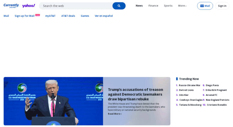Image resolution: width=233 pixels, height=127 pixels.
Task: Open trending topic Detroit Lions
Action: pos(186,90)
